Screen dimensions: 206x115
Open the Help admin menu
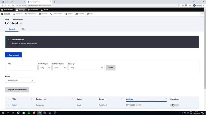90,14
